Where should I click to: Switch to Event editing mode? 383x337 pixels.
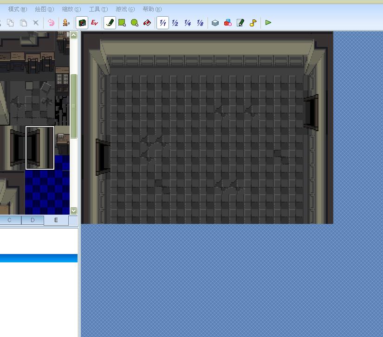click(x=94, y=23)
